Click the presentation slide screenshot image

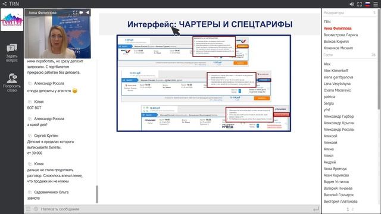coord(204,83)
